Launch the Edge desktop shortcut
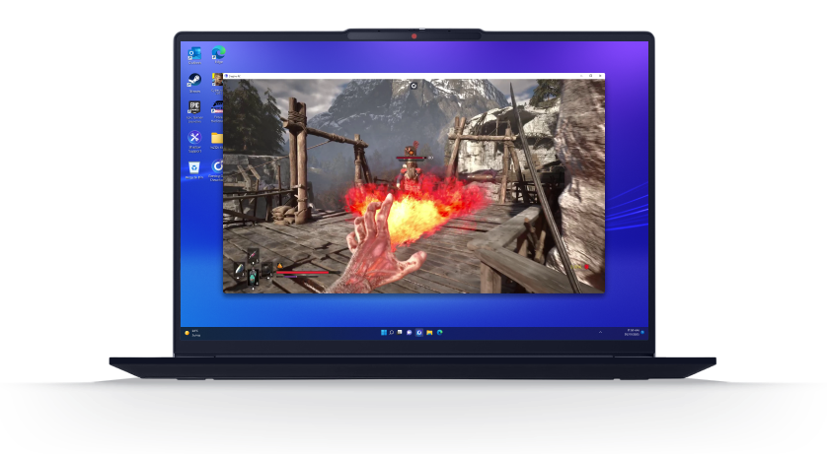 (218, 53)
